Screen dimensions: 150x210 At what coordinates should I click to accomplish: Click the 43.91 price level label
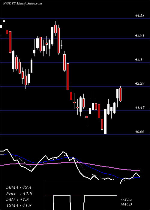point(139,35)
